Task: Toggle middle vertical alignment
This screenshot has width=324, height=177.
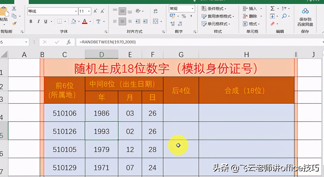Action: pos(123,11)
